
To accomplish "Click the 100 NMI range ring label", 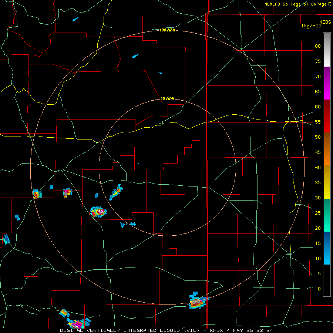I will 167,30.
